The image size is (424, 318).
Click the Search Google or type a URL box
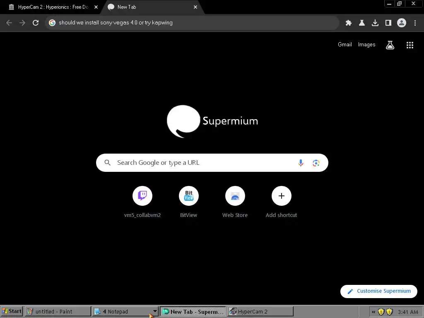tap(212, 163)
